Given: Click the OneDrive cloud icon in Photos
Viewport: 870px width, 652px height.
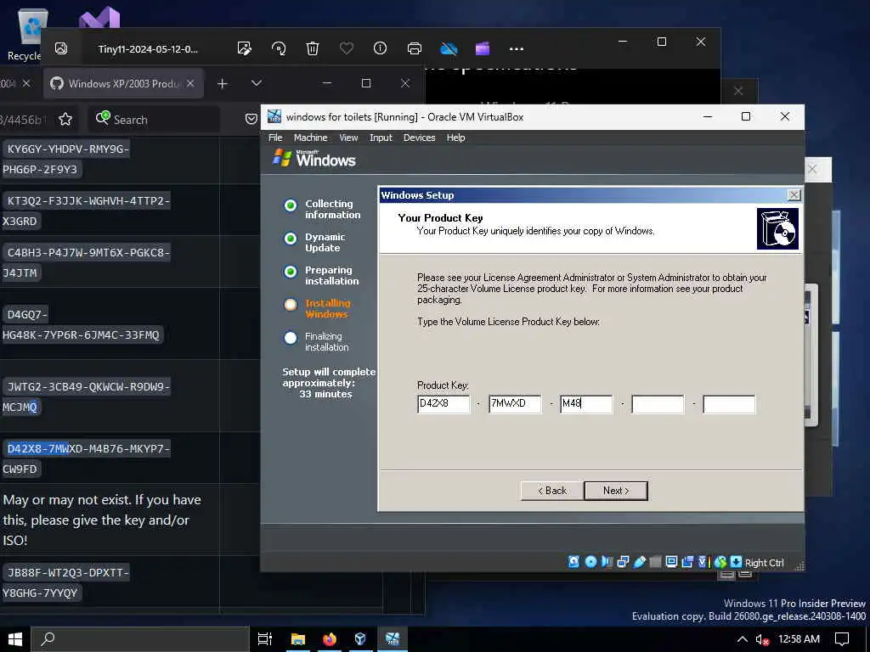Looking at the screenshot, I should [x=449, y=48].
